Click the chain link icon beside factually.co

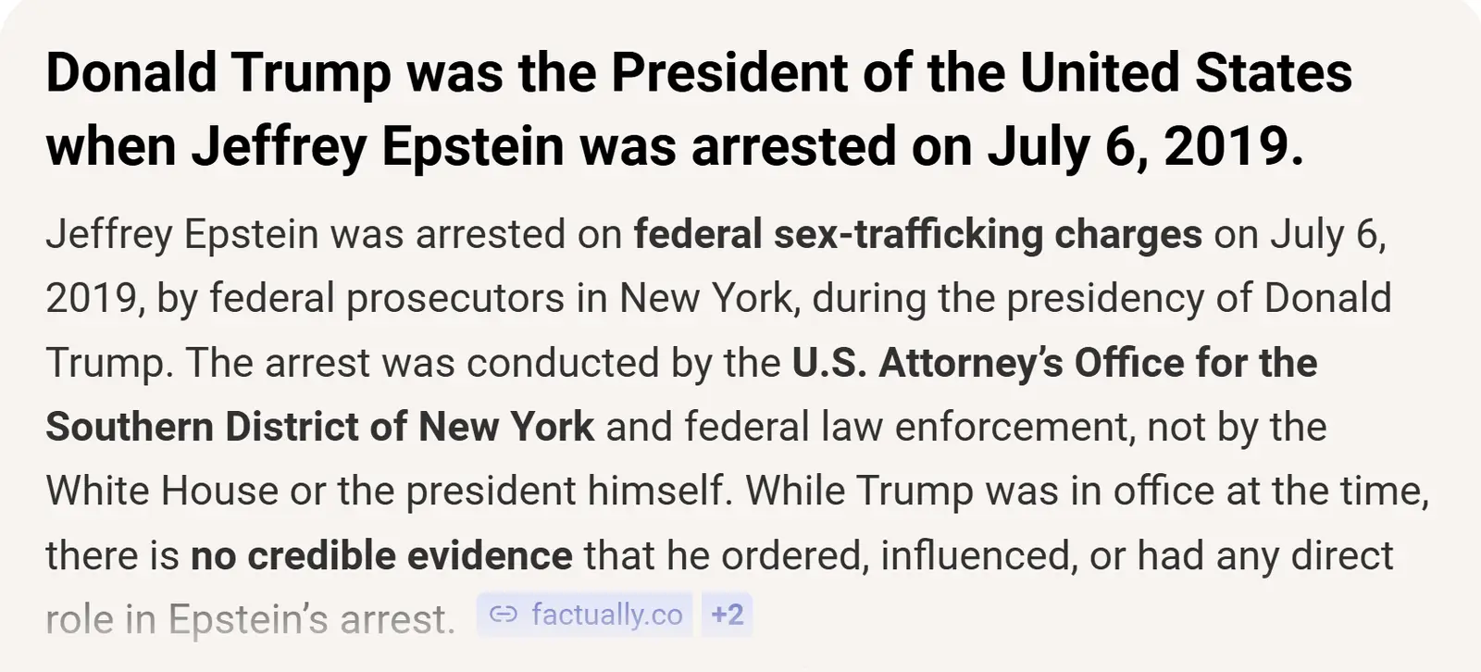point(503,615)
